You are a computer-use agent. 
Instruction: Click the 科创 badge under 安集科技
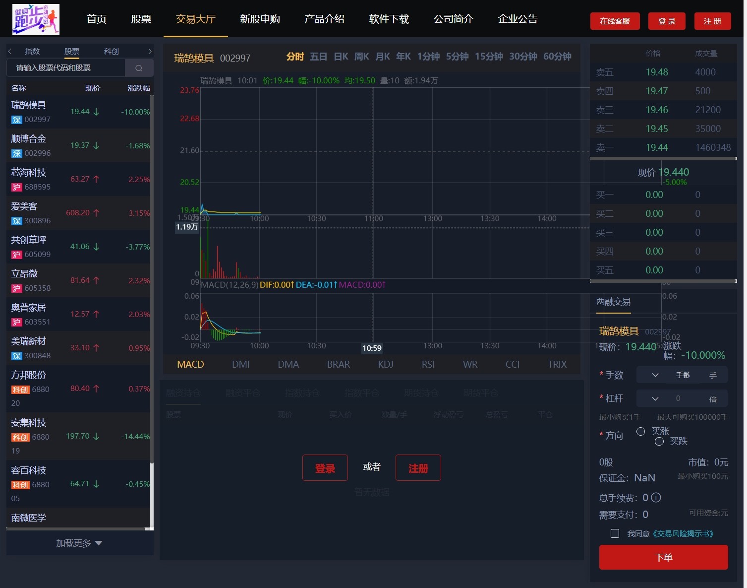tap(20, 437)
